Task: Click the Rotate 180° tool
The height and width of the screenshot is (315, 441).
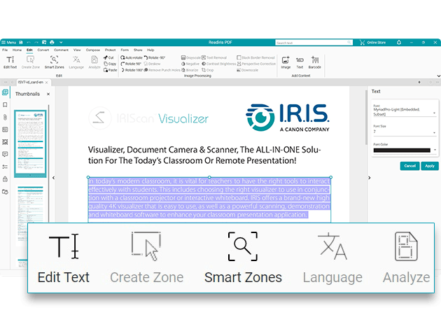Action: pos(132,70)
